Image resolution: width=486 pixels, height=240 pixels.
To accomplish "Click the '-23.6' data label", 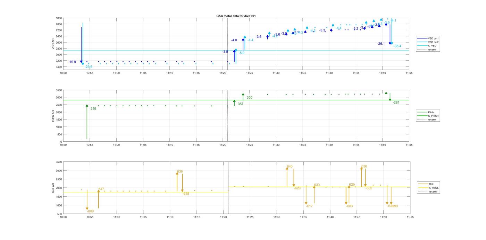I will click(x=89, y=67).
